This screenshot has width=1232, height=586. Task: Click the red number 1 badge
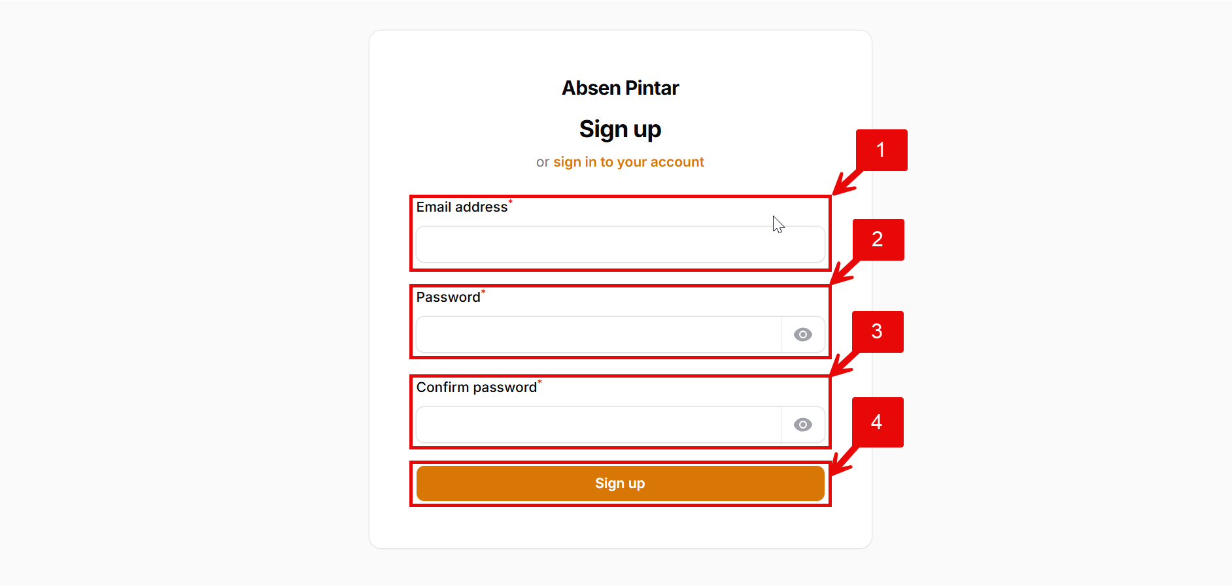(881, 150)
